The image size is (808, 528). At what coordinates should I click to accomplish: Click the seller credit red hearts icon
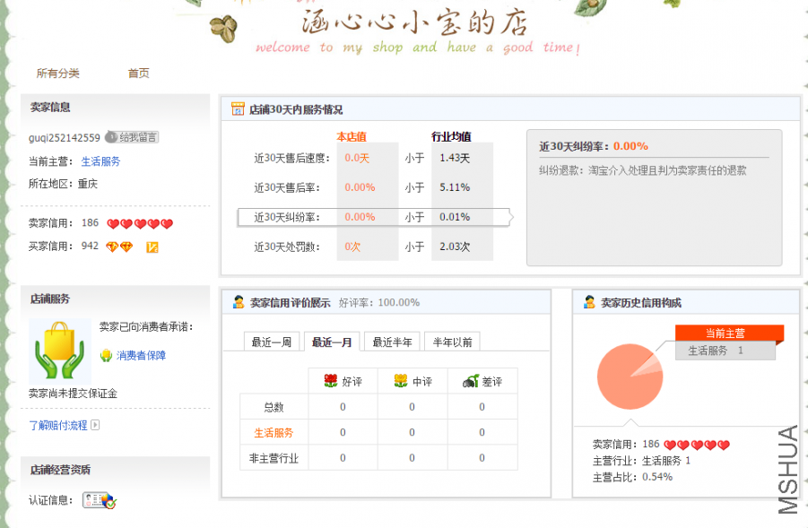pyautogui.click(x=140, y=223)
